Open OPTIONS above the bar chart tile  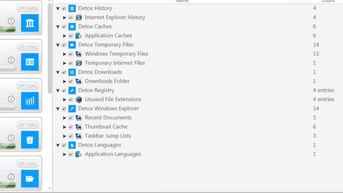pos(28,86)
